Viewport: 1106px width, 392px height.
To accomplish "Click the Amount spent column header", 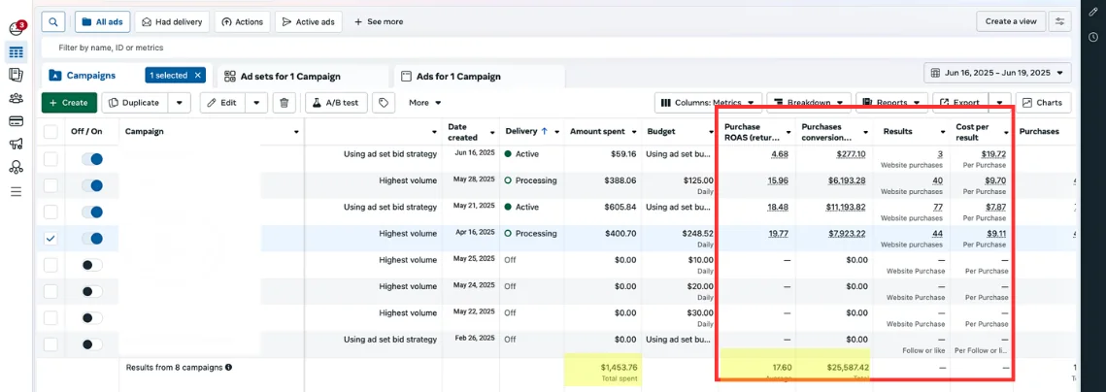I will point(598,132).
